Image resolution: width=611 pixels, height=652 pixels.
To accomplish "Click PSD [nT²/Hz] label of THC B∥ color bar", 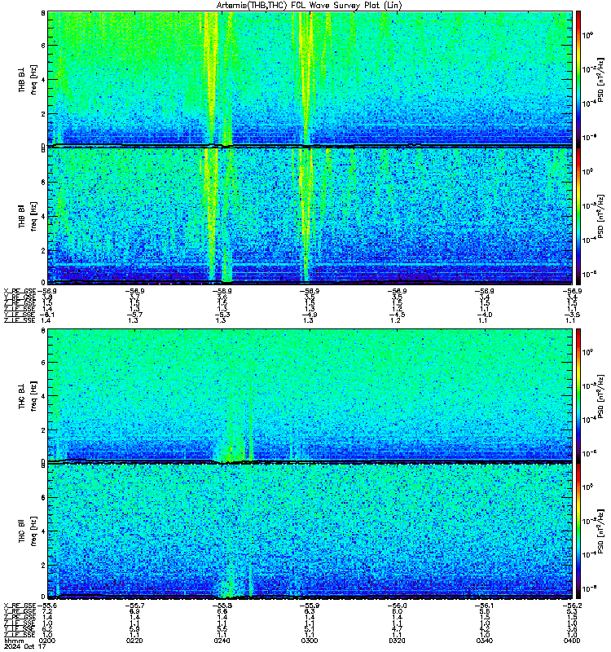I will click(601, 531).
